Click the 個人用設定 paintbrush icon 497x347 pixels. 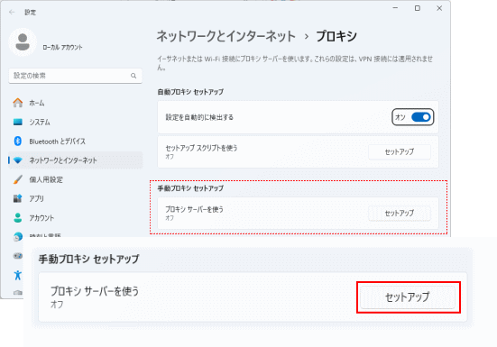(18, 179)
